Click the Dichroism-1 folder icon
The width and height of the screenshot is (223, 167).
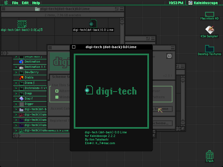click(21, 88)
